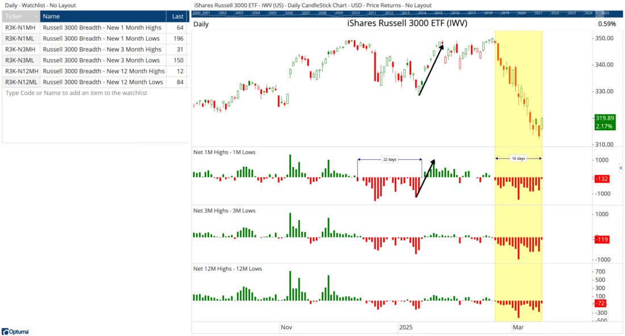This screenshot has width=625, height=336.
Task: Select the R3K-N3MH ticker cell
Action: 20,49
